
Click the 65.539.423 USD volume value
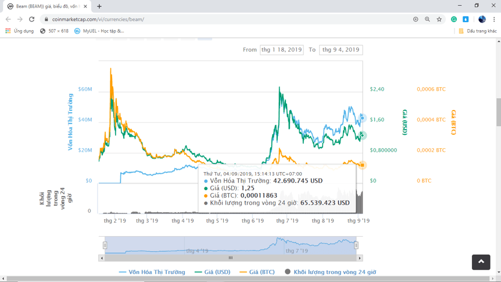(325, 203)
